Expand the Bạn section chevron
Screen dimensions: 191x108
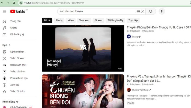[10, 45]
